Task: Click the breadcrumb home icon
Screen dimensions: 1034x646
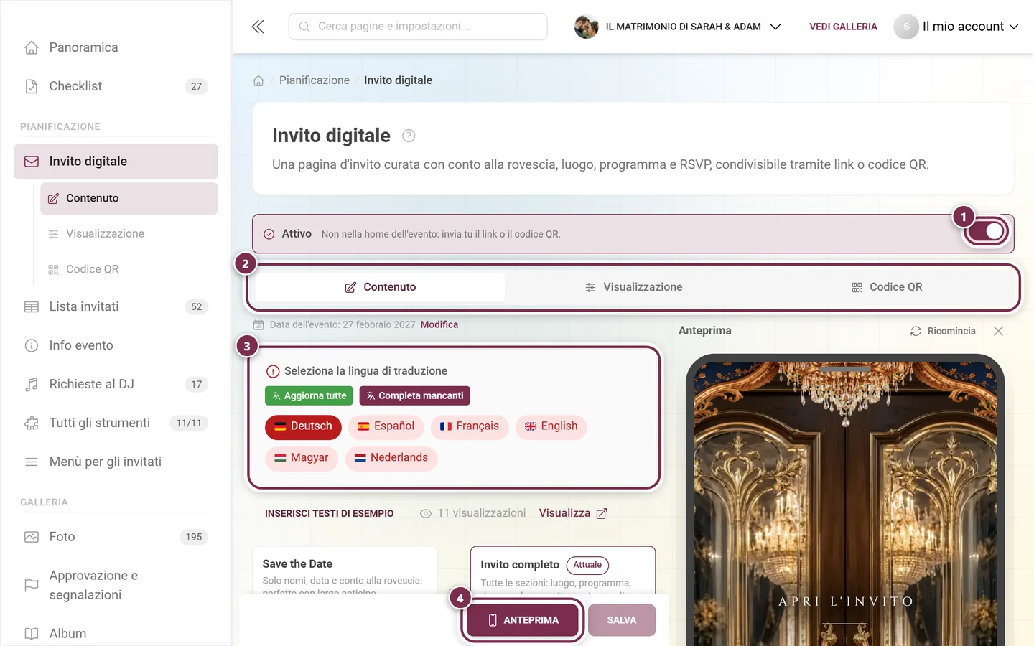Action: click(258, 80)
